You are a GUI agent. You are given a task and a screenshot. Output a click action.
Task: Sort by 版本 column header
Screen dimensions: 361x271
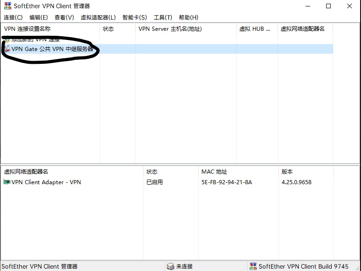(x=306, y=171)
